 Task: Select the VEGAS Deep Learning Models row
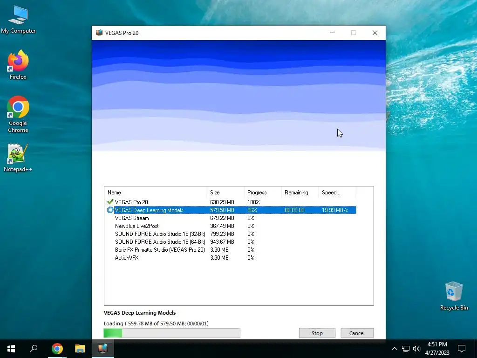(231, 210)
